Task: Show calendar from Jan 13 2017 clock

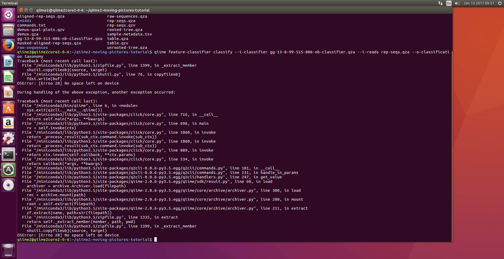Action: 479,3
